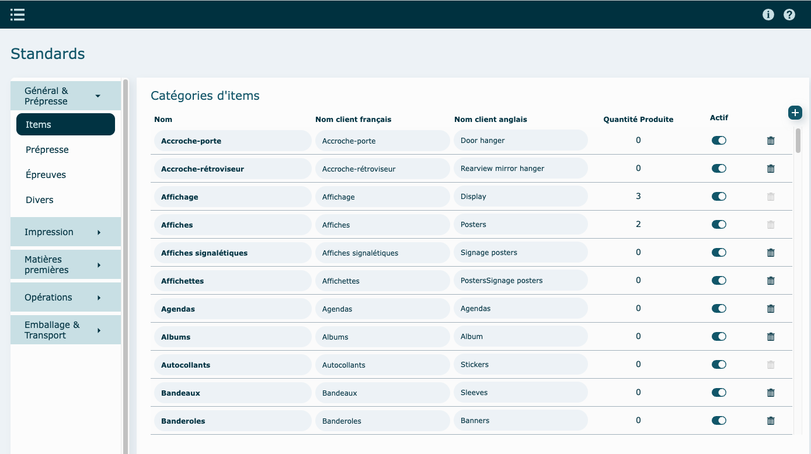Toggle Actif switch for Bandeaux row
The width and height of the screenshot is (811, 454).
click(x=719, y=393)
